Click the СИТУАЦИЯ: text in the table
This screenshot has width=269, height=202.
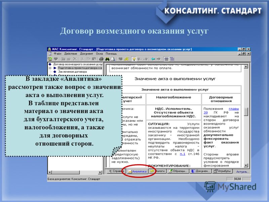coord(159,124)
